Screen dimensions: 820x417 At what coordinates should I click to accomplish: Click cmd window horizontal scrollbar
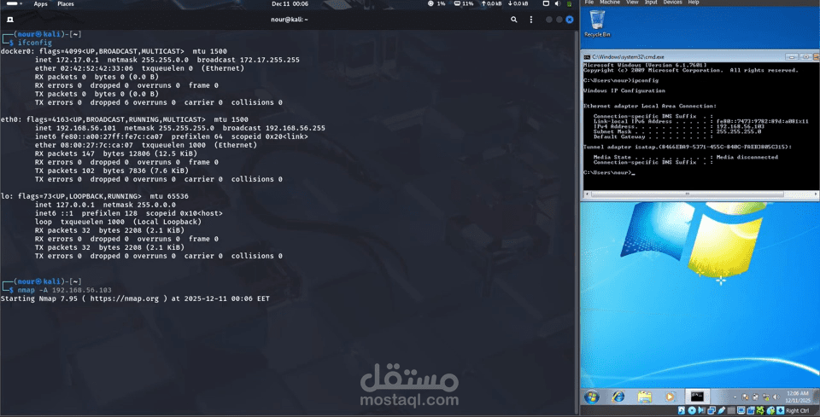pos(700,194)
